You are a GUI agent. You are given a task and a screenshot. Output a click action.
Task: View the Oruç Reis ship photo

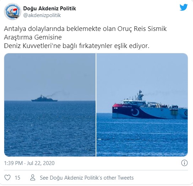click(x=142, y=105)
